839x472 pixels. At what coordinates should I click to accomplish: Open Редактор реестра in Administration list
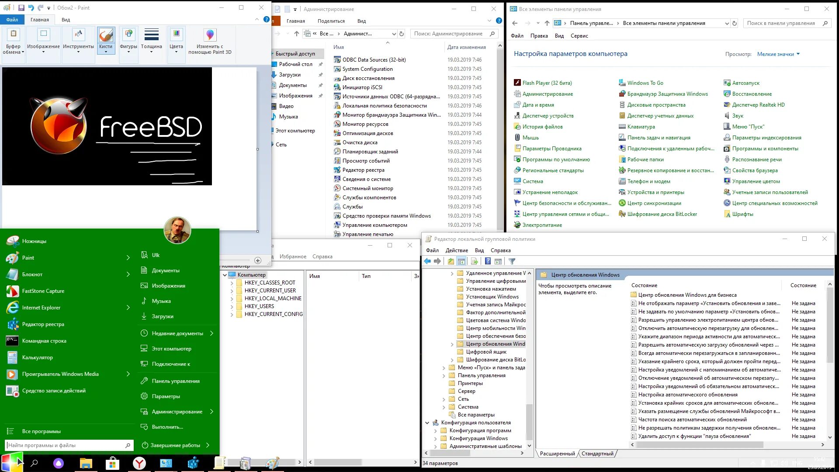click(x=363, y=170)
